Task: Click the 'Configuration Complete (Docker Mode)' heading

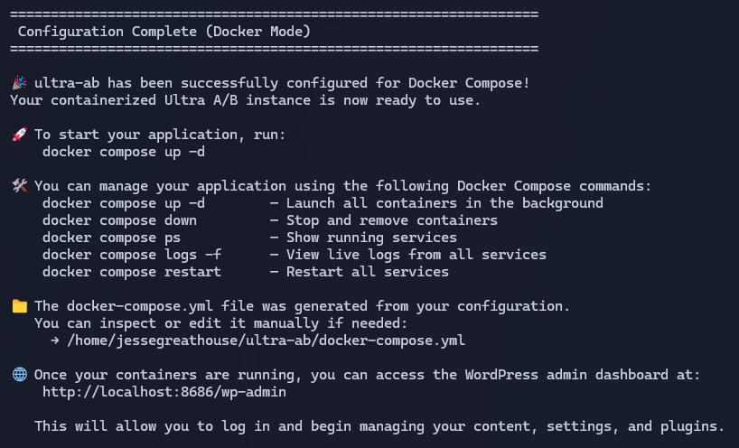Action: [x=164, y=32]
